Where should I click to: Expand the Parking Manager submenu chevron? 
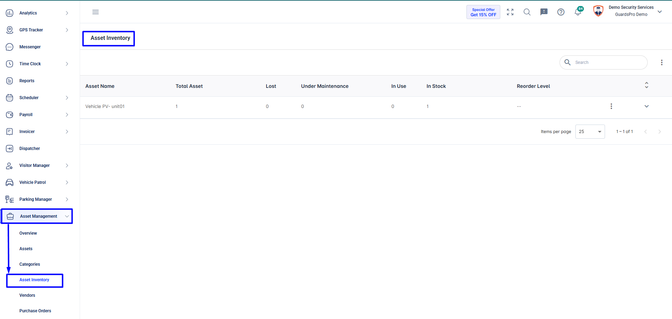tap(67, 199)
